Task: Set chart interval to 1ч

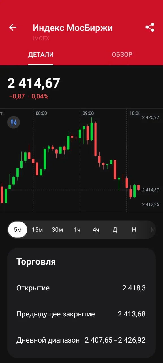Action: (x=77, y=229)
